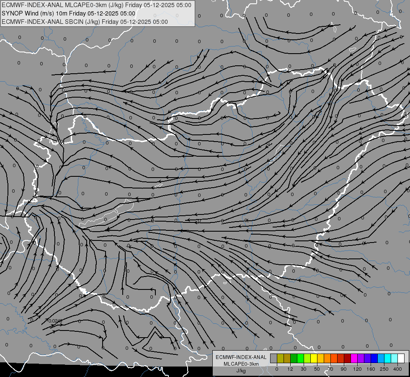Image resolution: width=410 pixels, height=377 pixels.
Task: Select the pure yellow legend swatch
Action: [x=314, y=358]
